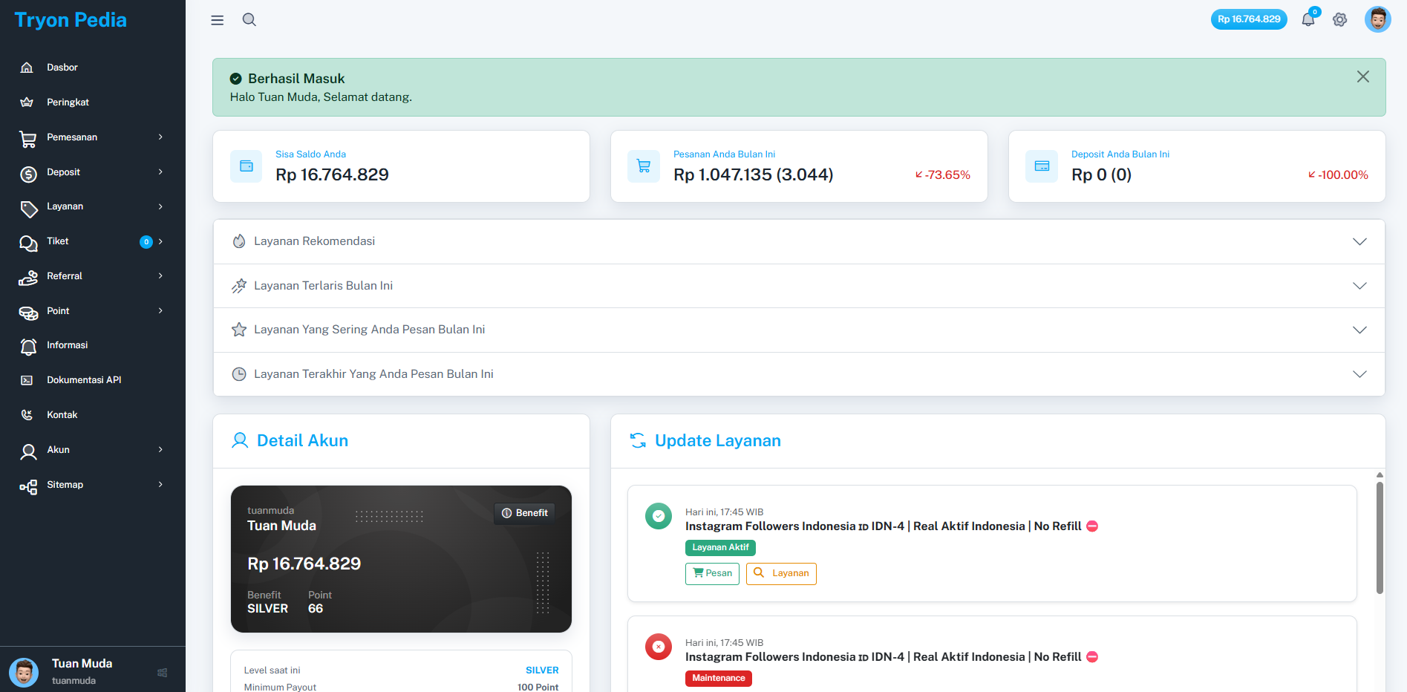
Task: Click the Sisa Saldo Anda wallet icon
Action: (247, 166)
